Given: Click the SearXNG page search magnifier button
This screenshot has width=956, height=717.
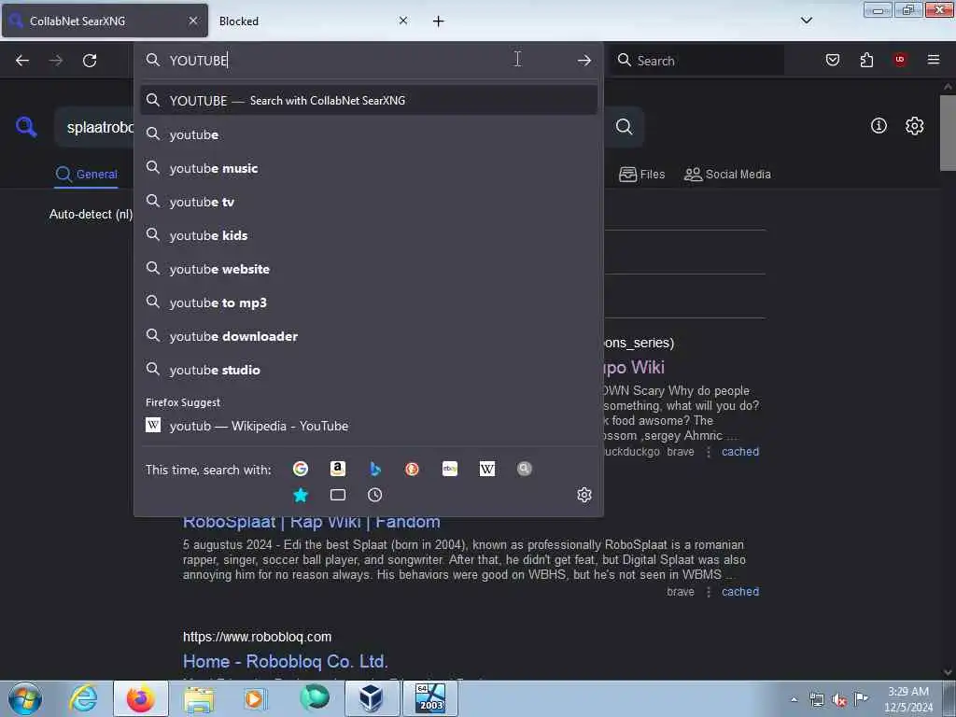Looking at the screenshot, I should pyautogui.click(x=624, y=127).
